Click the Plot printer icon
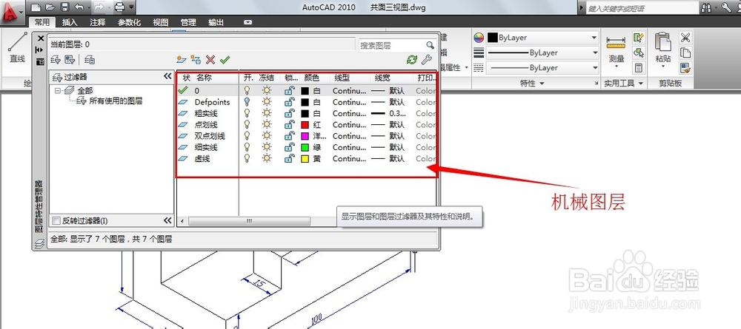Image resolution: width=741 pixels, height=329 pixels. [120, 7]
